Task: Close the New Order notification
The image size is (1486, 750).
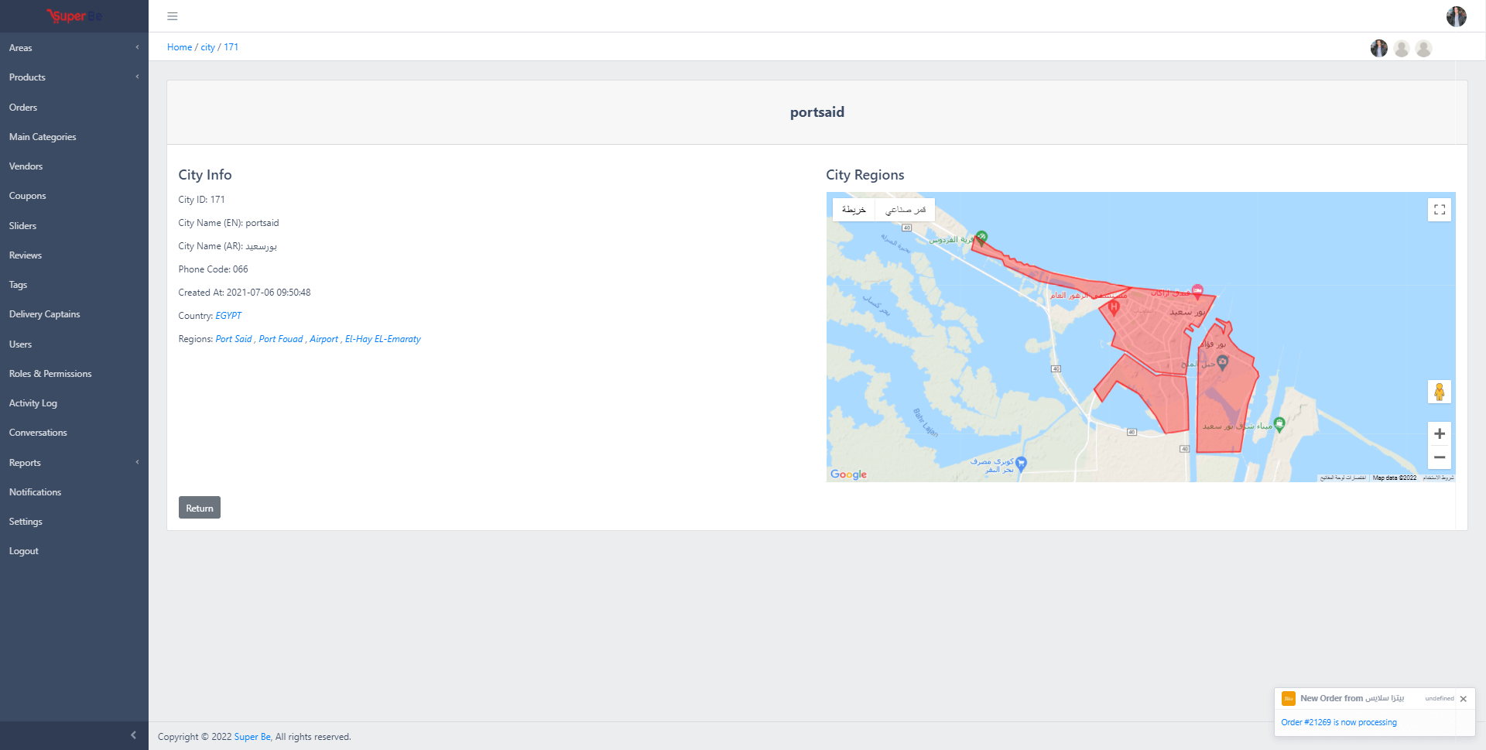Action: click(1463, 699)
